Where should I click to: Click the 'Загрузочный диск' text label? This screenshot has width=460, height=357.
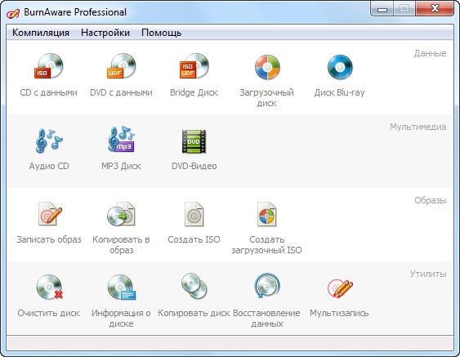point(266,98)
